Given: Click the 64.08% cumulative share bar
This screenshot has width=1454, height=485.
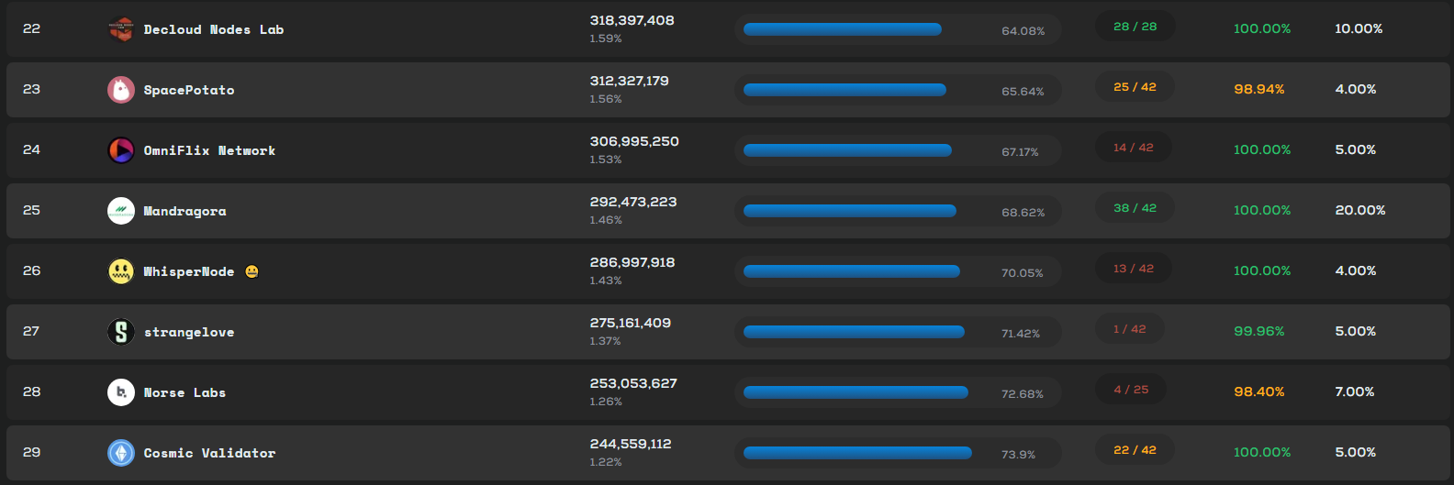Looking at the screenshot, I should tap(898, 29).
